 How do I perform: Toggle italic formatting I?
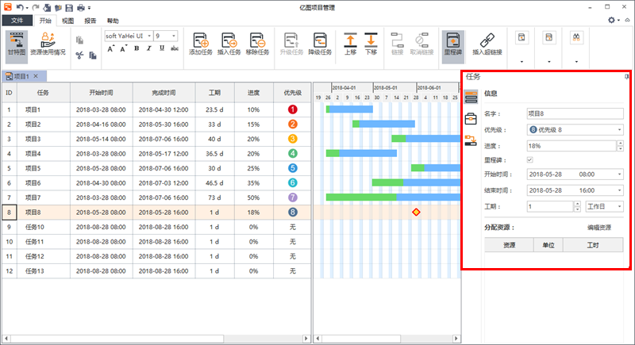click(x=149, y=48)
